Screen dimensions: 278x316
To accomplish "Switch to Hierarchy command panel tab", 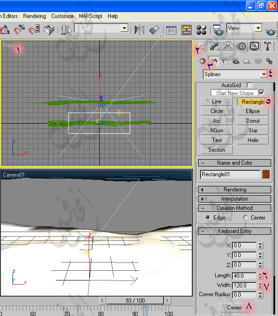I will (228, 46).
